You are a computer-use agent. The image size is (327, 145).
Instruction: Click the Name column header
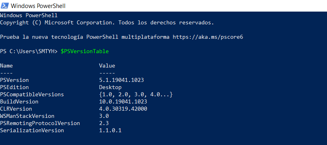point(6,66)
